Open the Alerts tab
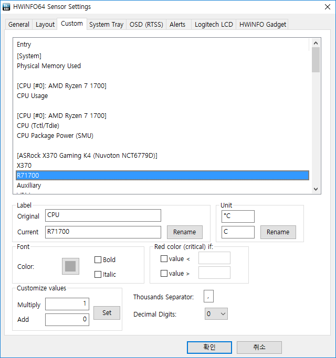336x358 pixels. (x=177, y=25)
